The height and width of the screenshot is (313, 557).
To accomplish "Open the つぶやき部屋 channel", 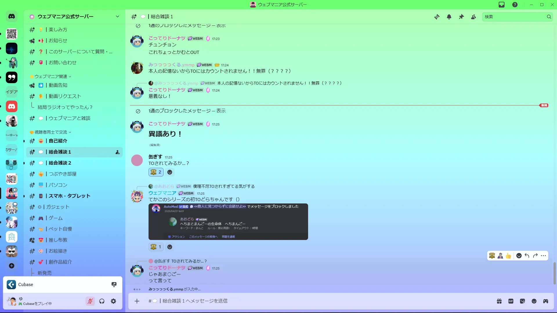I will point(74,174).
